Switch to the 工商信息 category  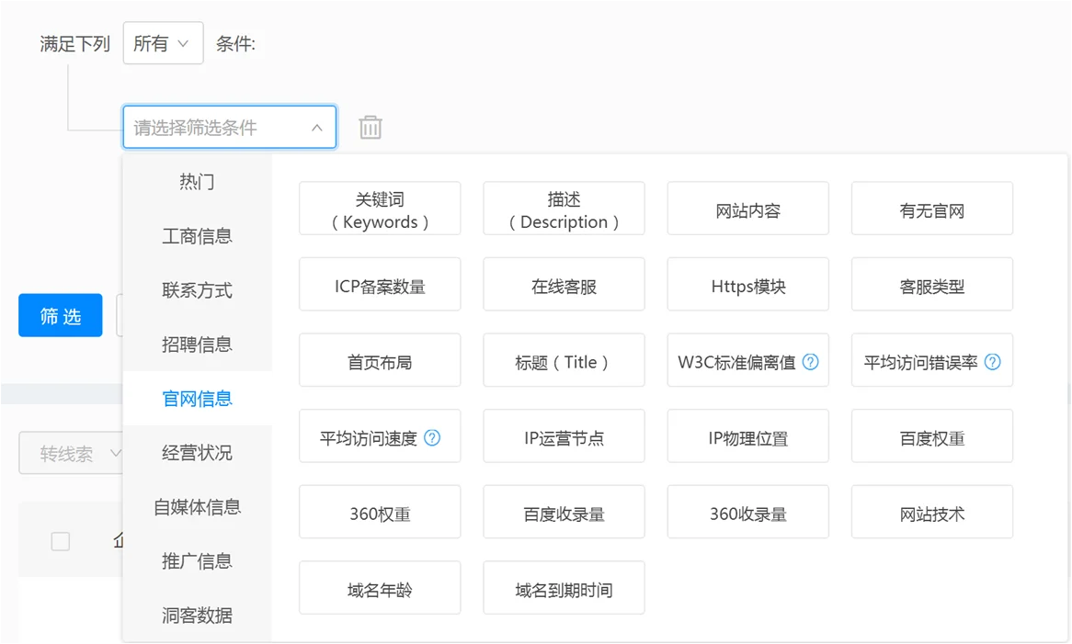[197, 235]
